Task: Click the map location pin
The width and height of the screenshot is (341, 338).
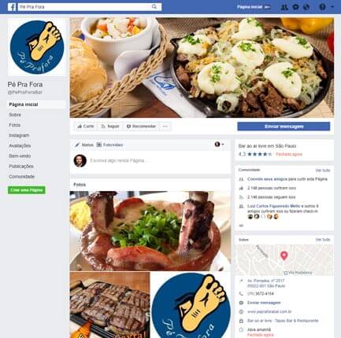Action: point(284,255)
